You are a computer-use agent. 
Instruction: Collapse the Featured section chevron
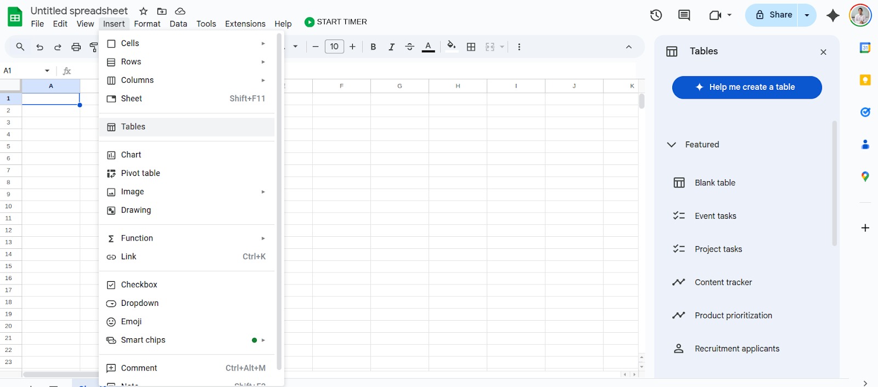pyautogui.click(x=671, y=145)
